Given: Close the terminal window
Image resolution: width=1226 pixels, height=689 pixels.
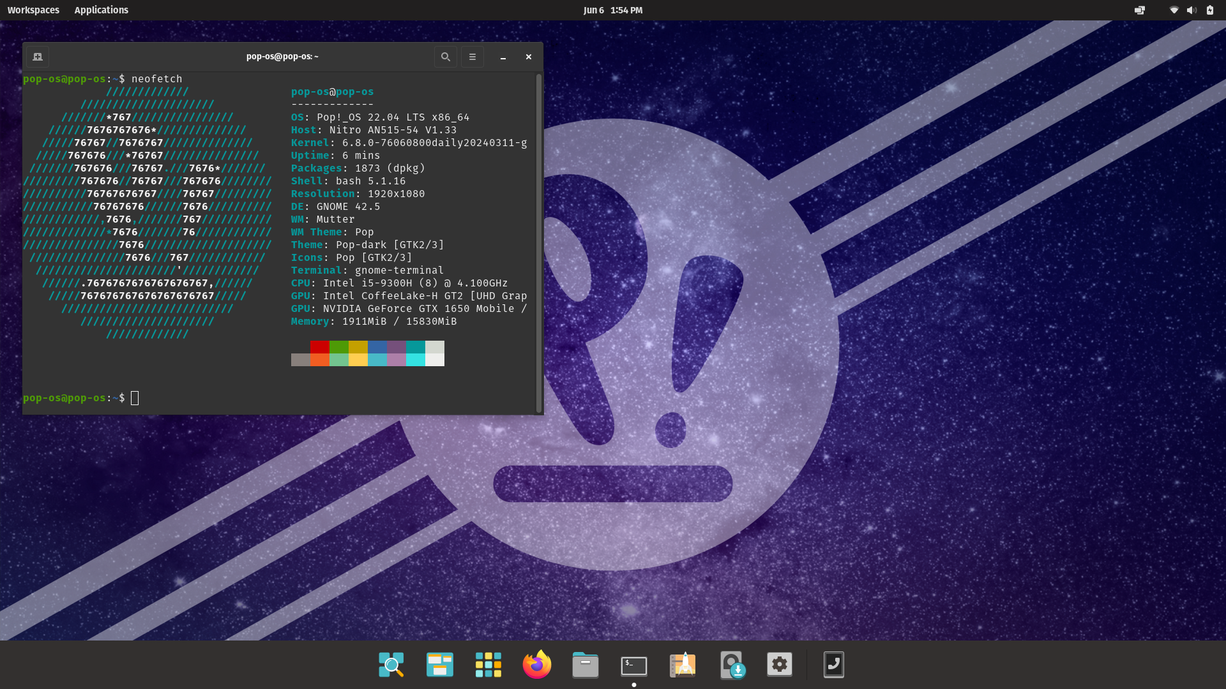Looking at the screenshot, I should click(x=529, y=57).
